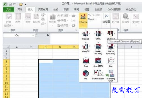Switch to the 视图 view tab
This screenshot has width=142, height=98.
tap(87, 10)
